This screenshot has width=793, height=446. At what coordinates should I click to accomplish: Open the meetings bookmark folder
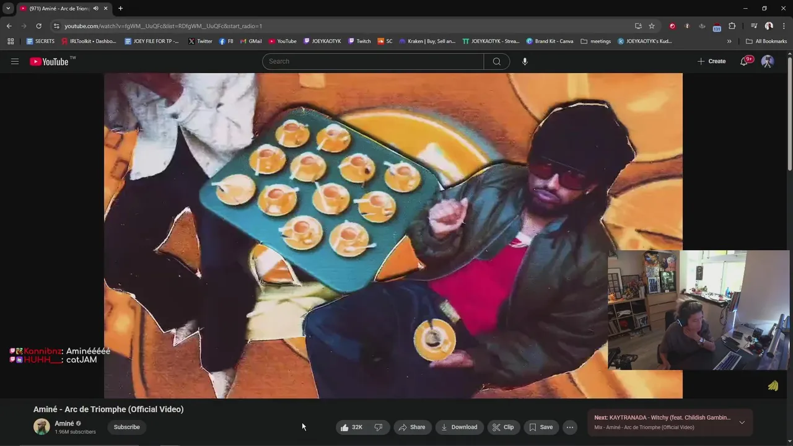(596, 42)
